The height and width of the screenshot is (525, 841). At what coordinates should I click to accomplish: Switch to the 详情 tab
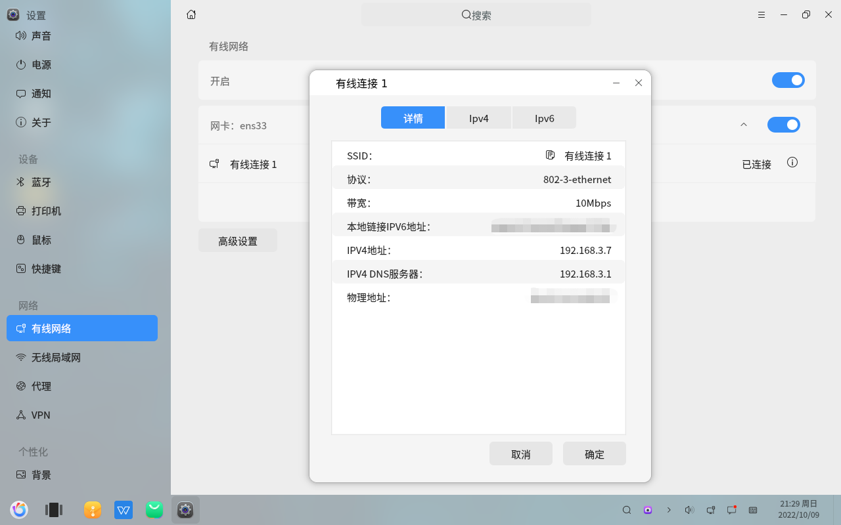pyautogui.click(x=413, y=118)
